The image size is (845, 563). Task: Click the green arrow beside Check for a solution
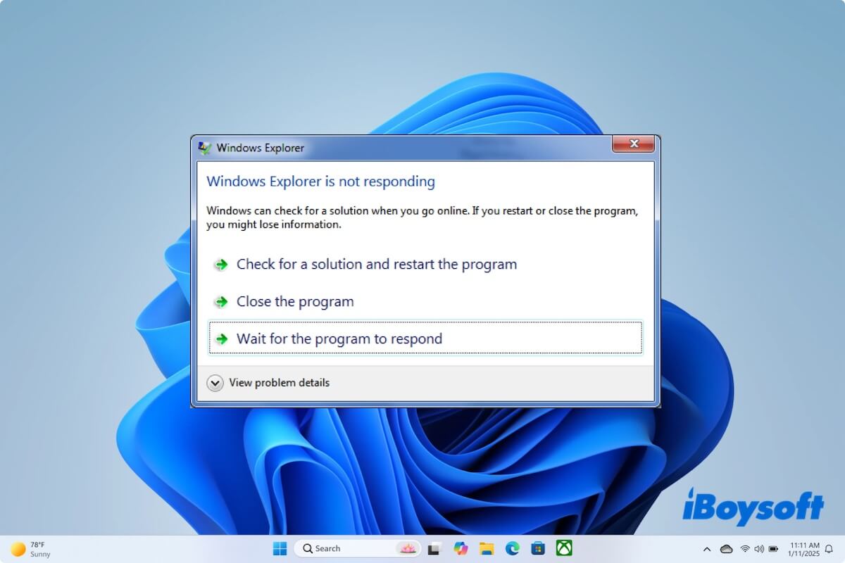221,265
